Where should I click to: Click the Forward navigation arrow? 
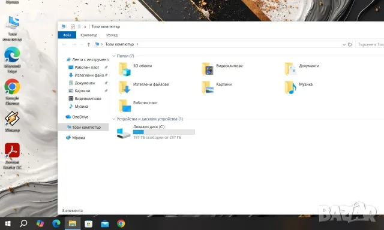pyautogui.click(x=74, y=44)
